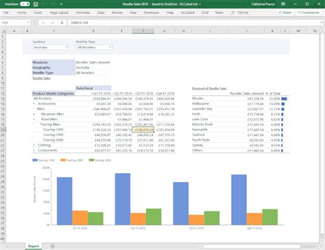325x250 pixels.
Task: Expand the Components category row
Action: point(34,150)
